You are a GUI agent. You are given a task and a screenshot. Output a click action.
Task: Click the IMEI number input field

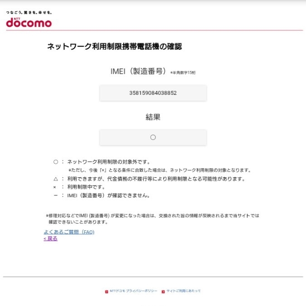153,93
